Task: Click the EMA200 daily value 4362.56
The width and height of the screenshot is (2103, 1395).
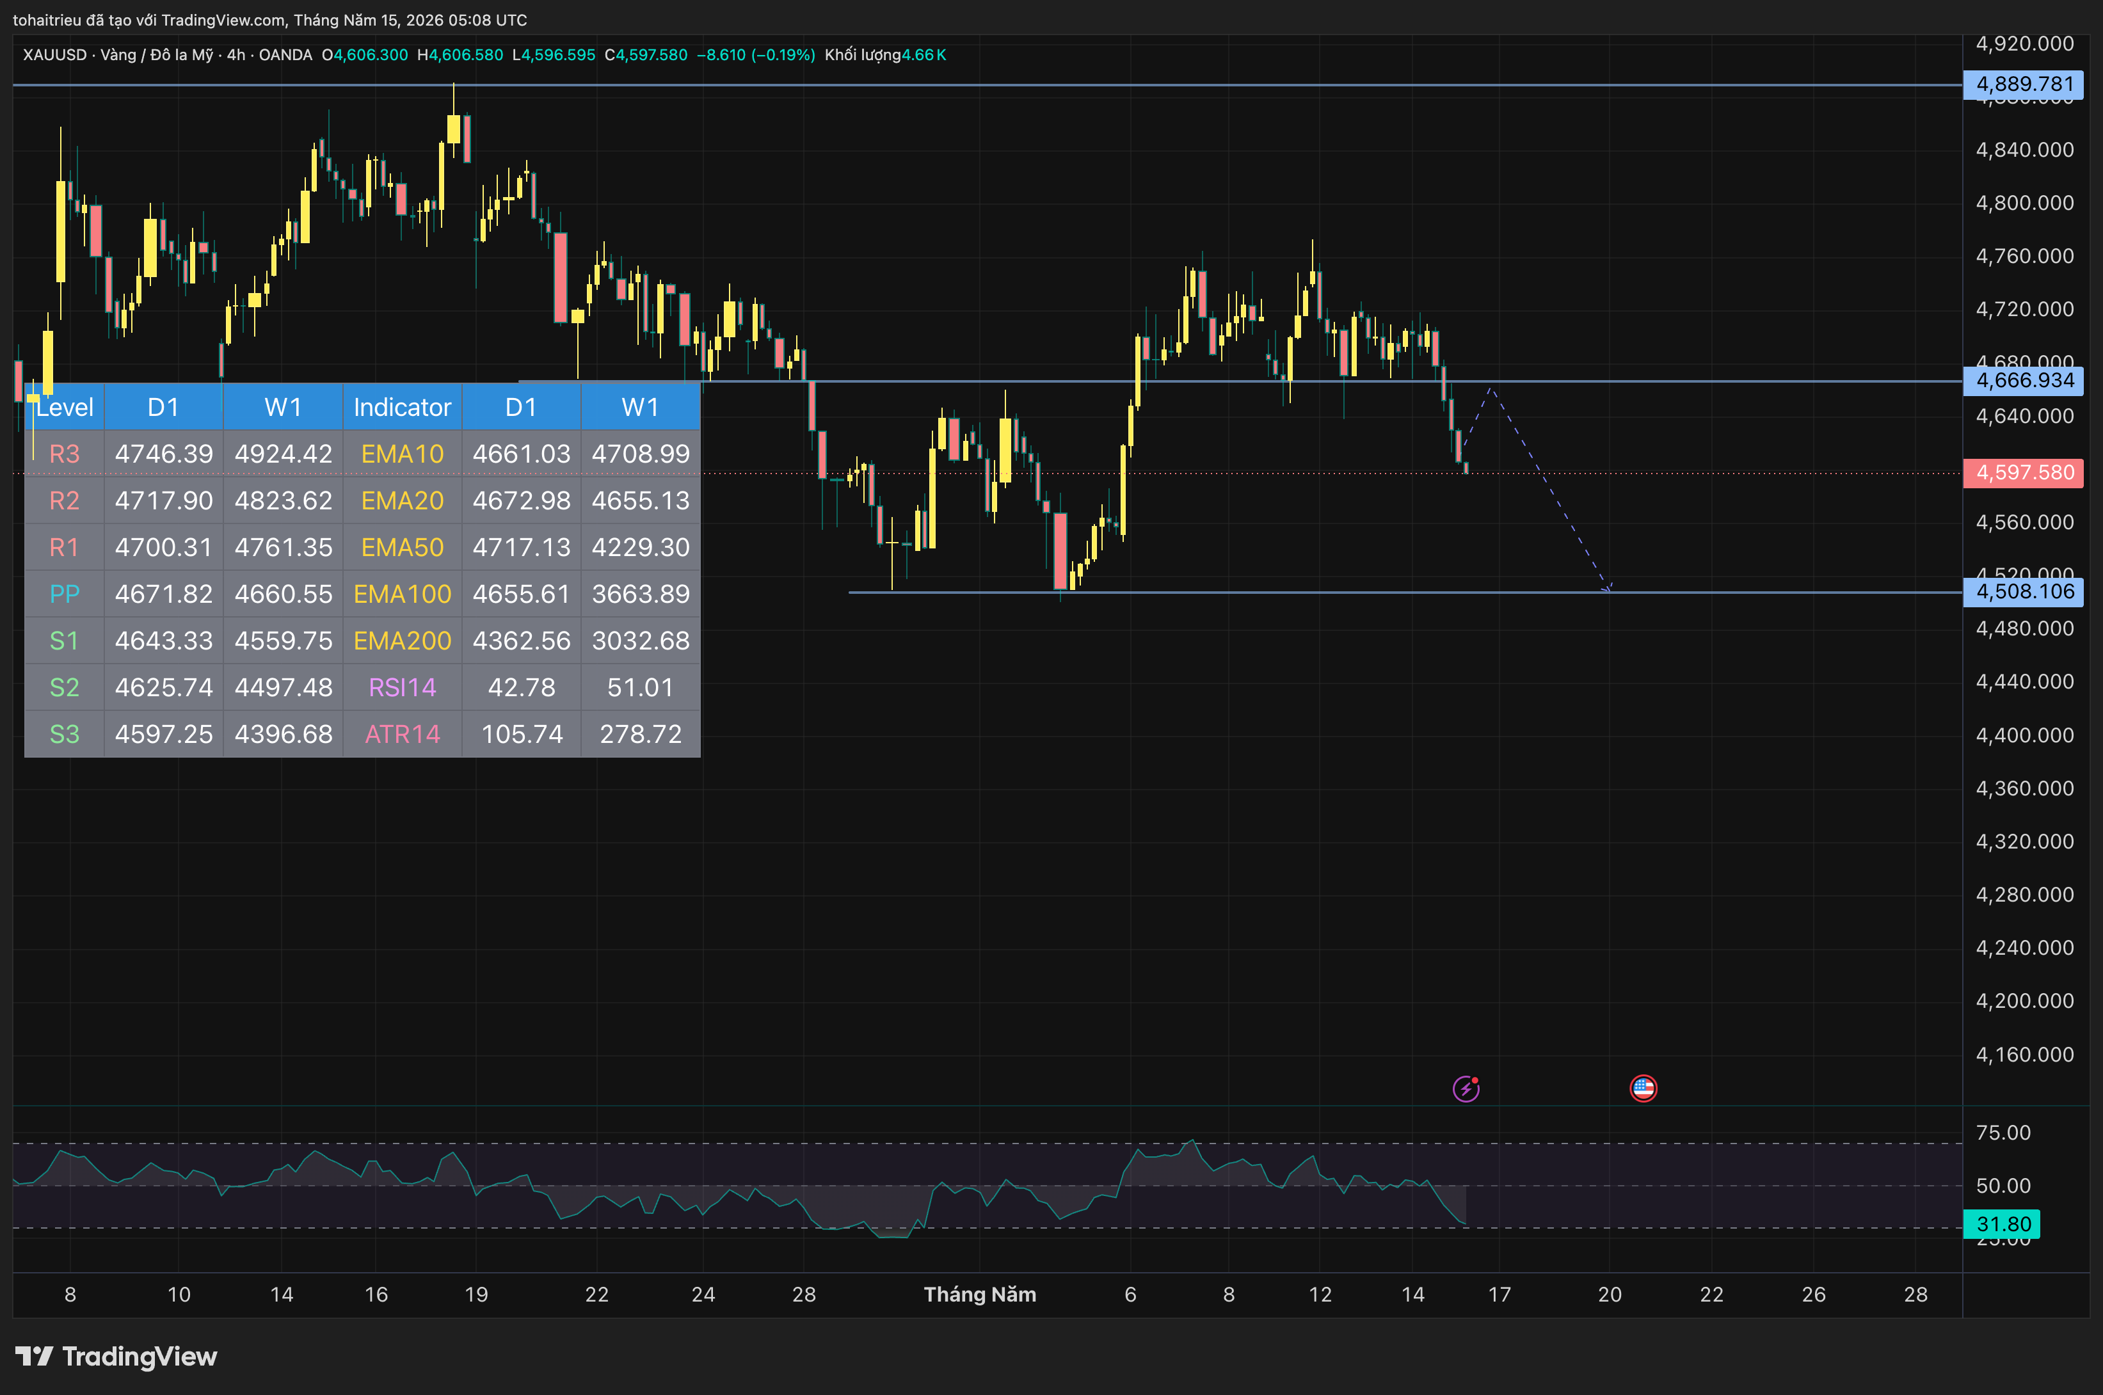Action: 522,641
